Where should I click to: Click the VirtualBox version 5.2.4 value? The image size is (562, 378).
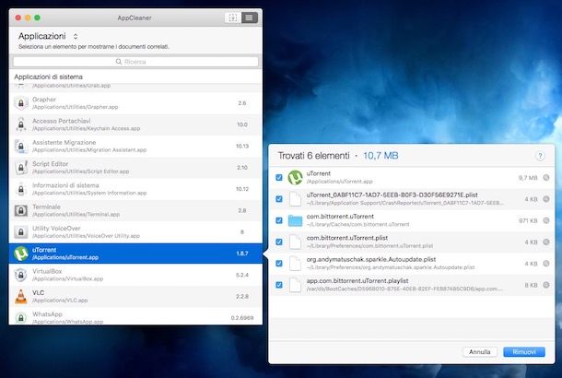pos(242,275)
